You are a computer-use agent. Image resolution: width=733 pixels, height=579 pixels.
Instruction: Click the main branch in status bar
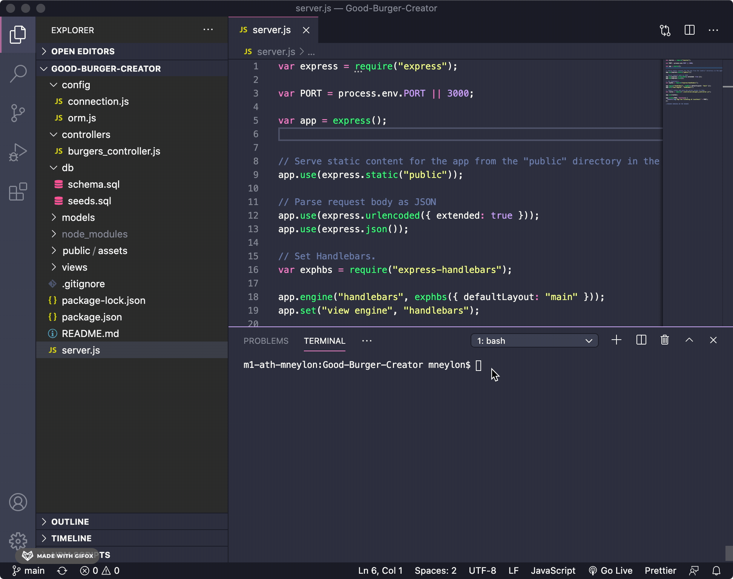[29, 571]
